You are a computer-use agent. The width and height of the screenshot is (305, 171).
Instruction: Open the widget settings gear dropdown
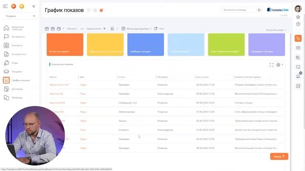[280, 65]
